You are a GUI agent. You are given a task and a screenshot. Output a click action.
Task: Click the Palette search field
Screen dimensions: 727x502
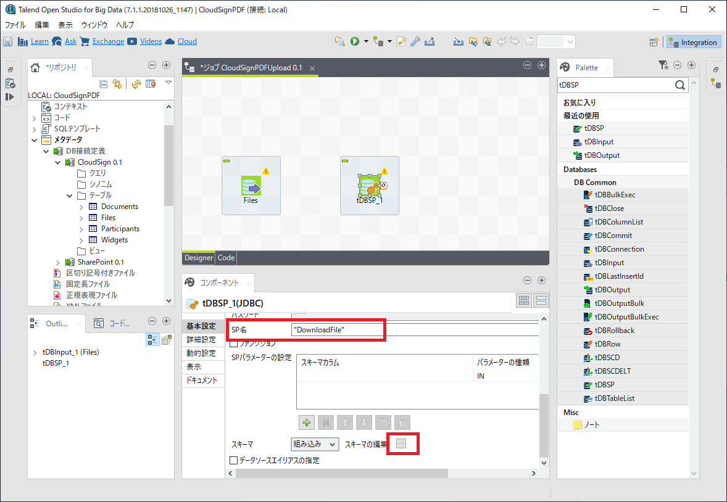[x=615, y=85]
